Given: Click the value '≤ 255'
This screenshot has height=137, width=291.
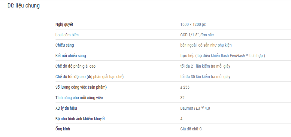Looking at the screenshot, I should pos(185,87).
